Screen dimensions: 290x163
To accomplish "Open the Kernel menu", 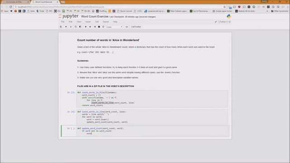I will point(106,22).
